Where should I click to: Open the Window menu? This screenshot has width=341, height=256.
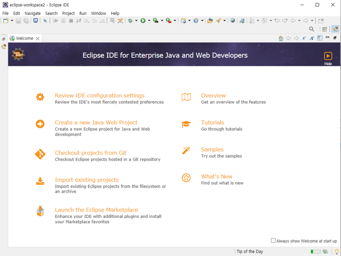click(98, 13)
